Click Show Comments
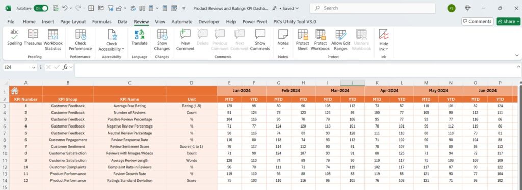 click(x=260, y=40)
